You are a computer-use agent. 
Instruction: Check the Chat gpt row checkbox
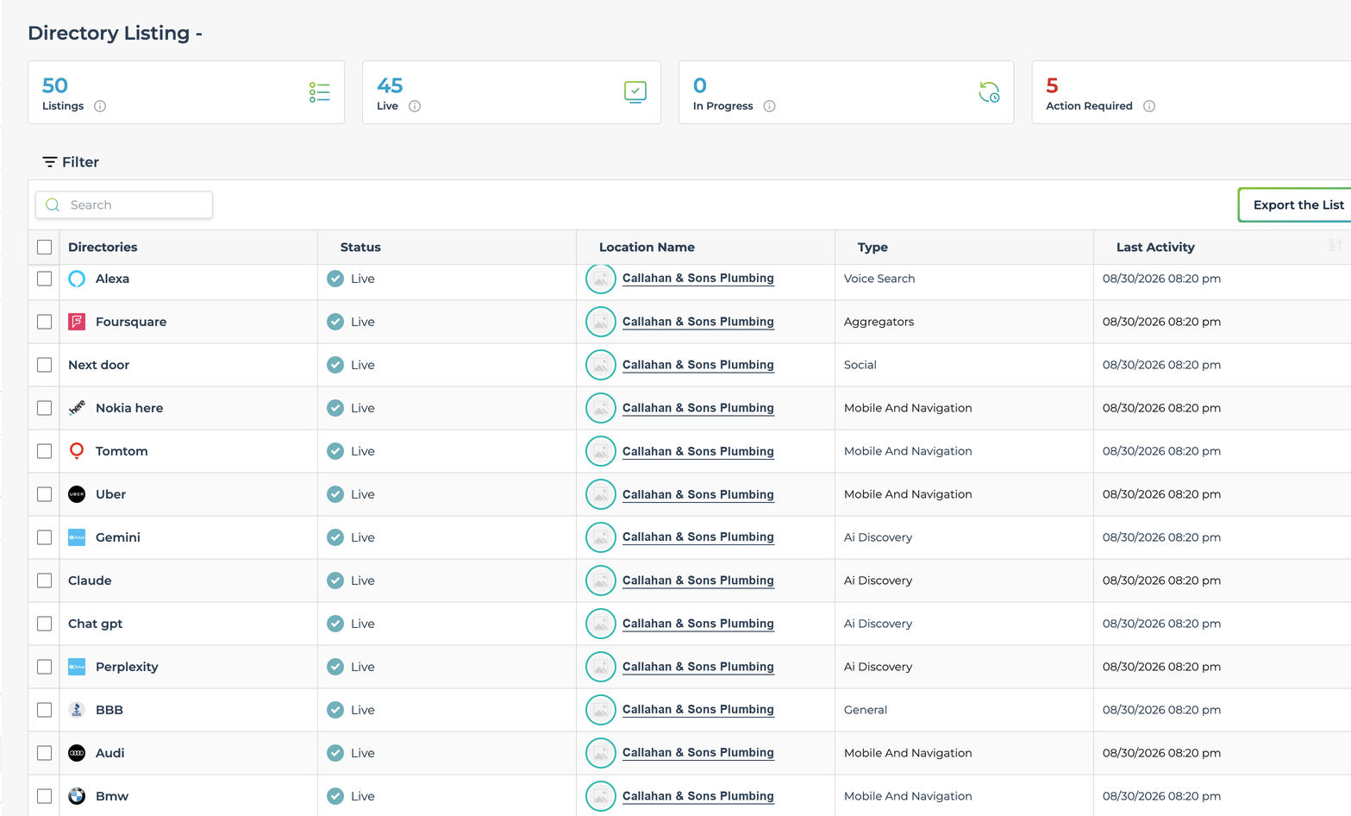click(45, 624)
